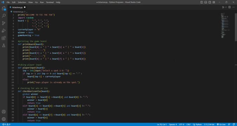Open Python language mode selector in status bar
The image size is (237, 126).
pyautogui.click(x=197, y=125)
